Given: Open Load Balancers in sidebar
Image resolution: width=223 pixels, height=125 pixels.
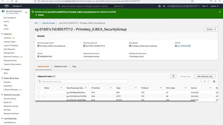Looking at the screenshot, I should (10, 123).
